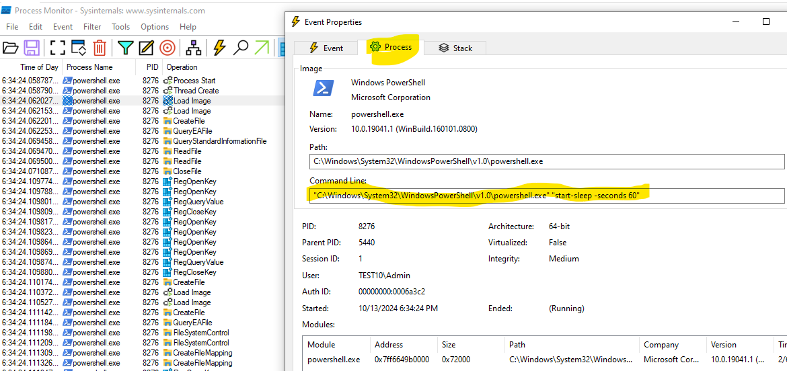
Task: Open the Edit menu
Action: 36,27
